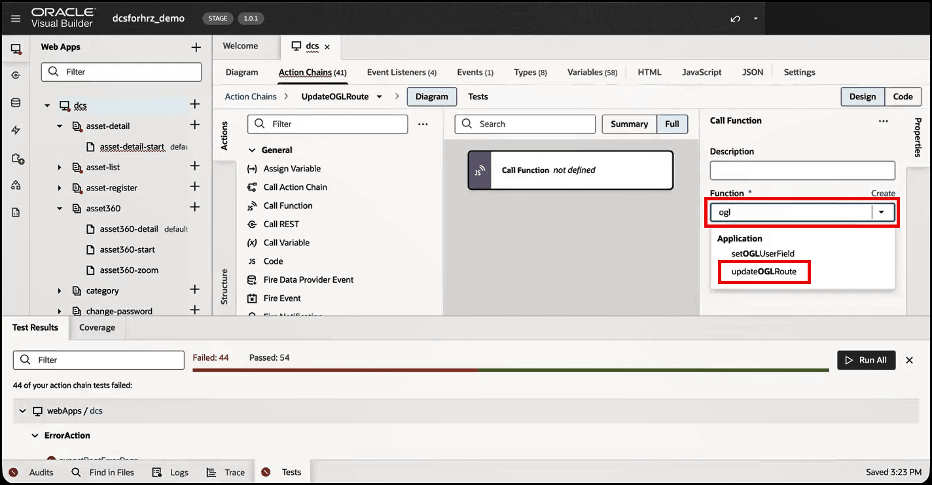
Task: Click the diagram Search field
Action: point(525,124)
